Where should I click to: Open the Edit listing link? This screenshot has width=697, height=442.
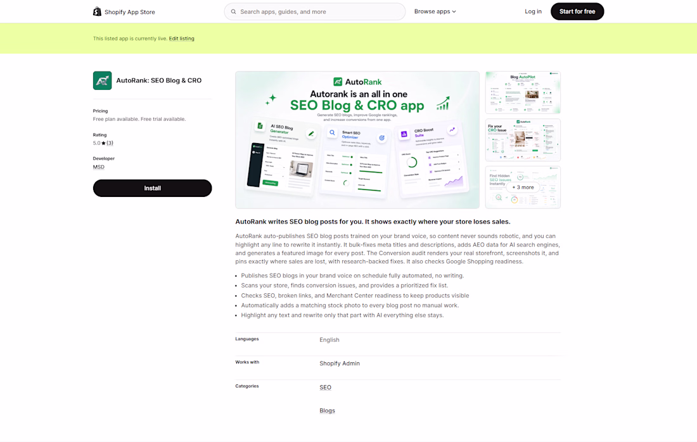click(181, 39)
